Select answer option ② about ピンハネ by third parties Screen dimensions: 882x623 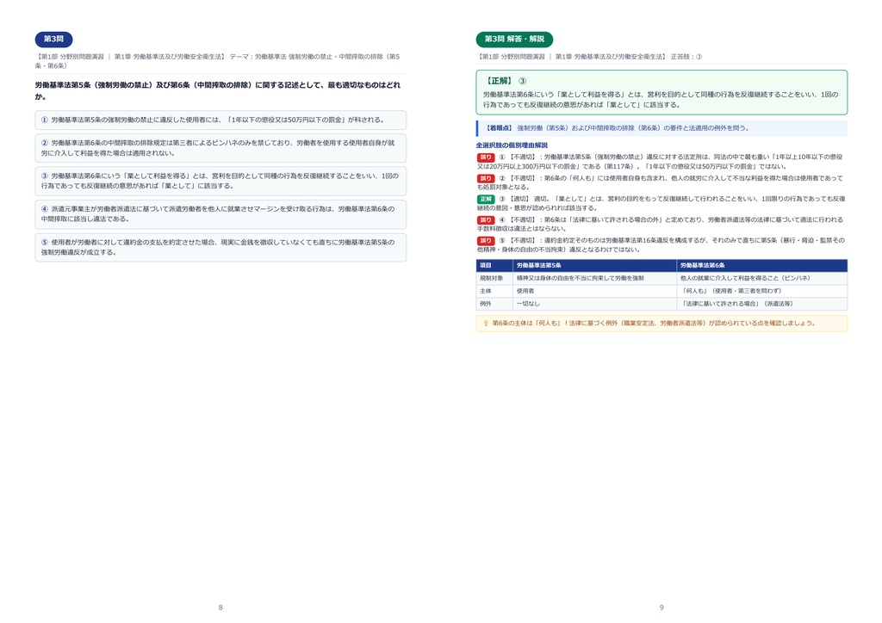220,148
